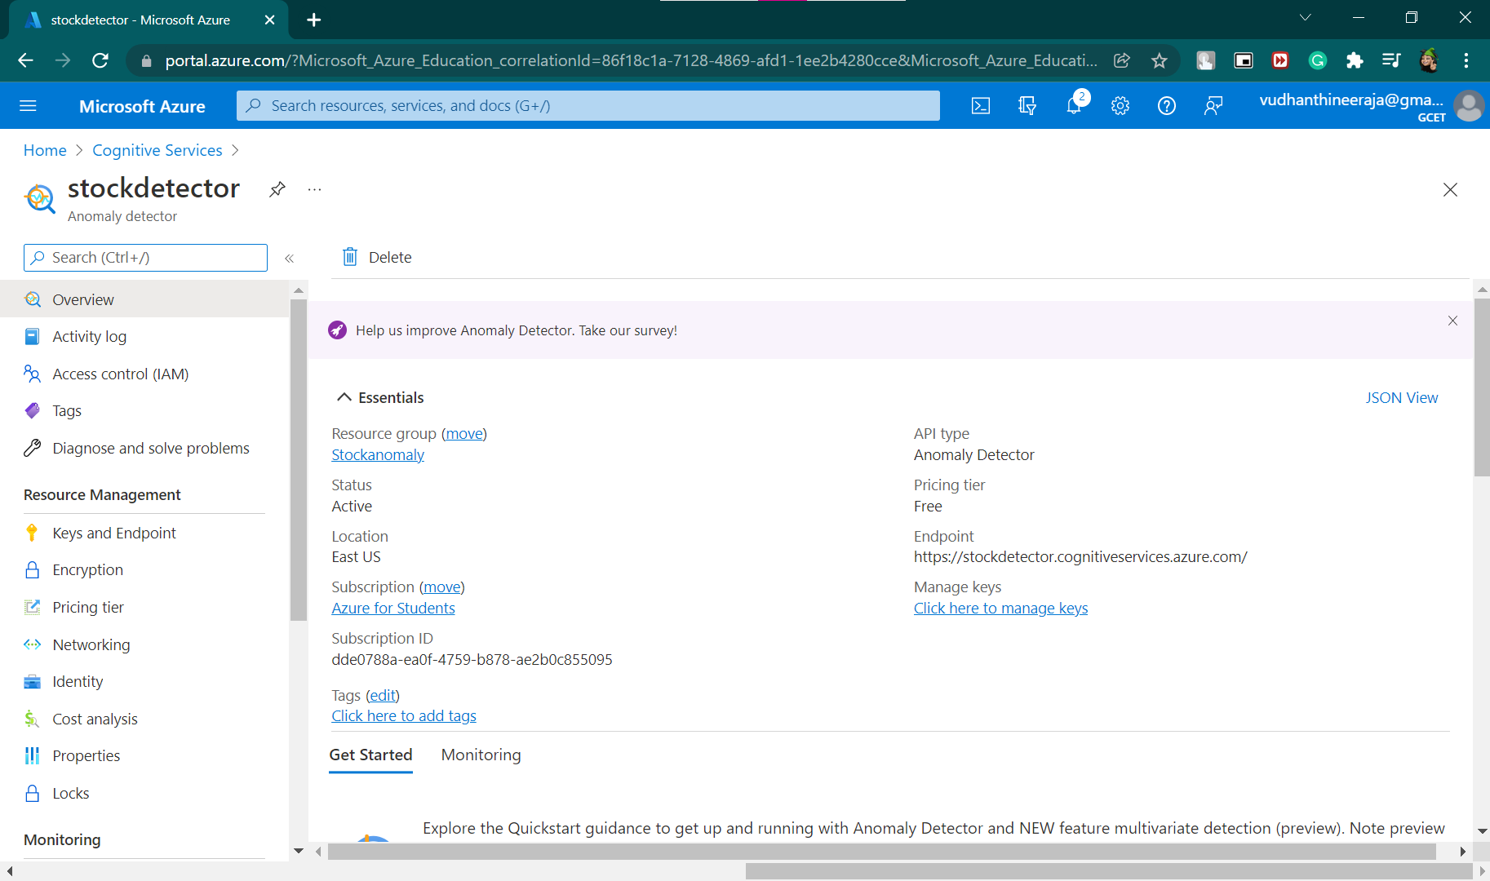The image size is (1490, 881).
Task: Open JSON View of Essentials
Action: [1402, 397]
